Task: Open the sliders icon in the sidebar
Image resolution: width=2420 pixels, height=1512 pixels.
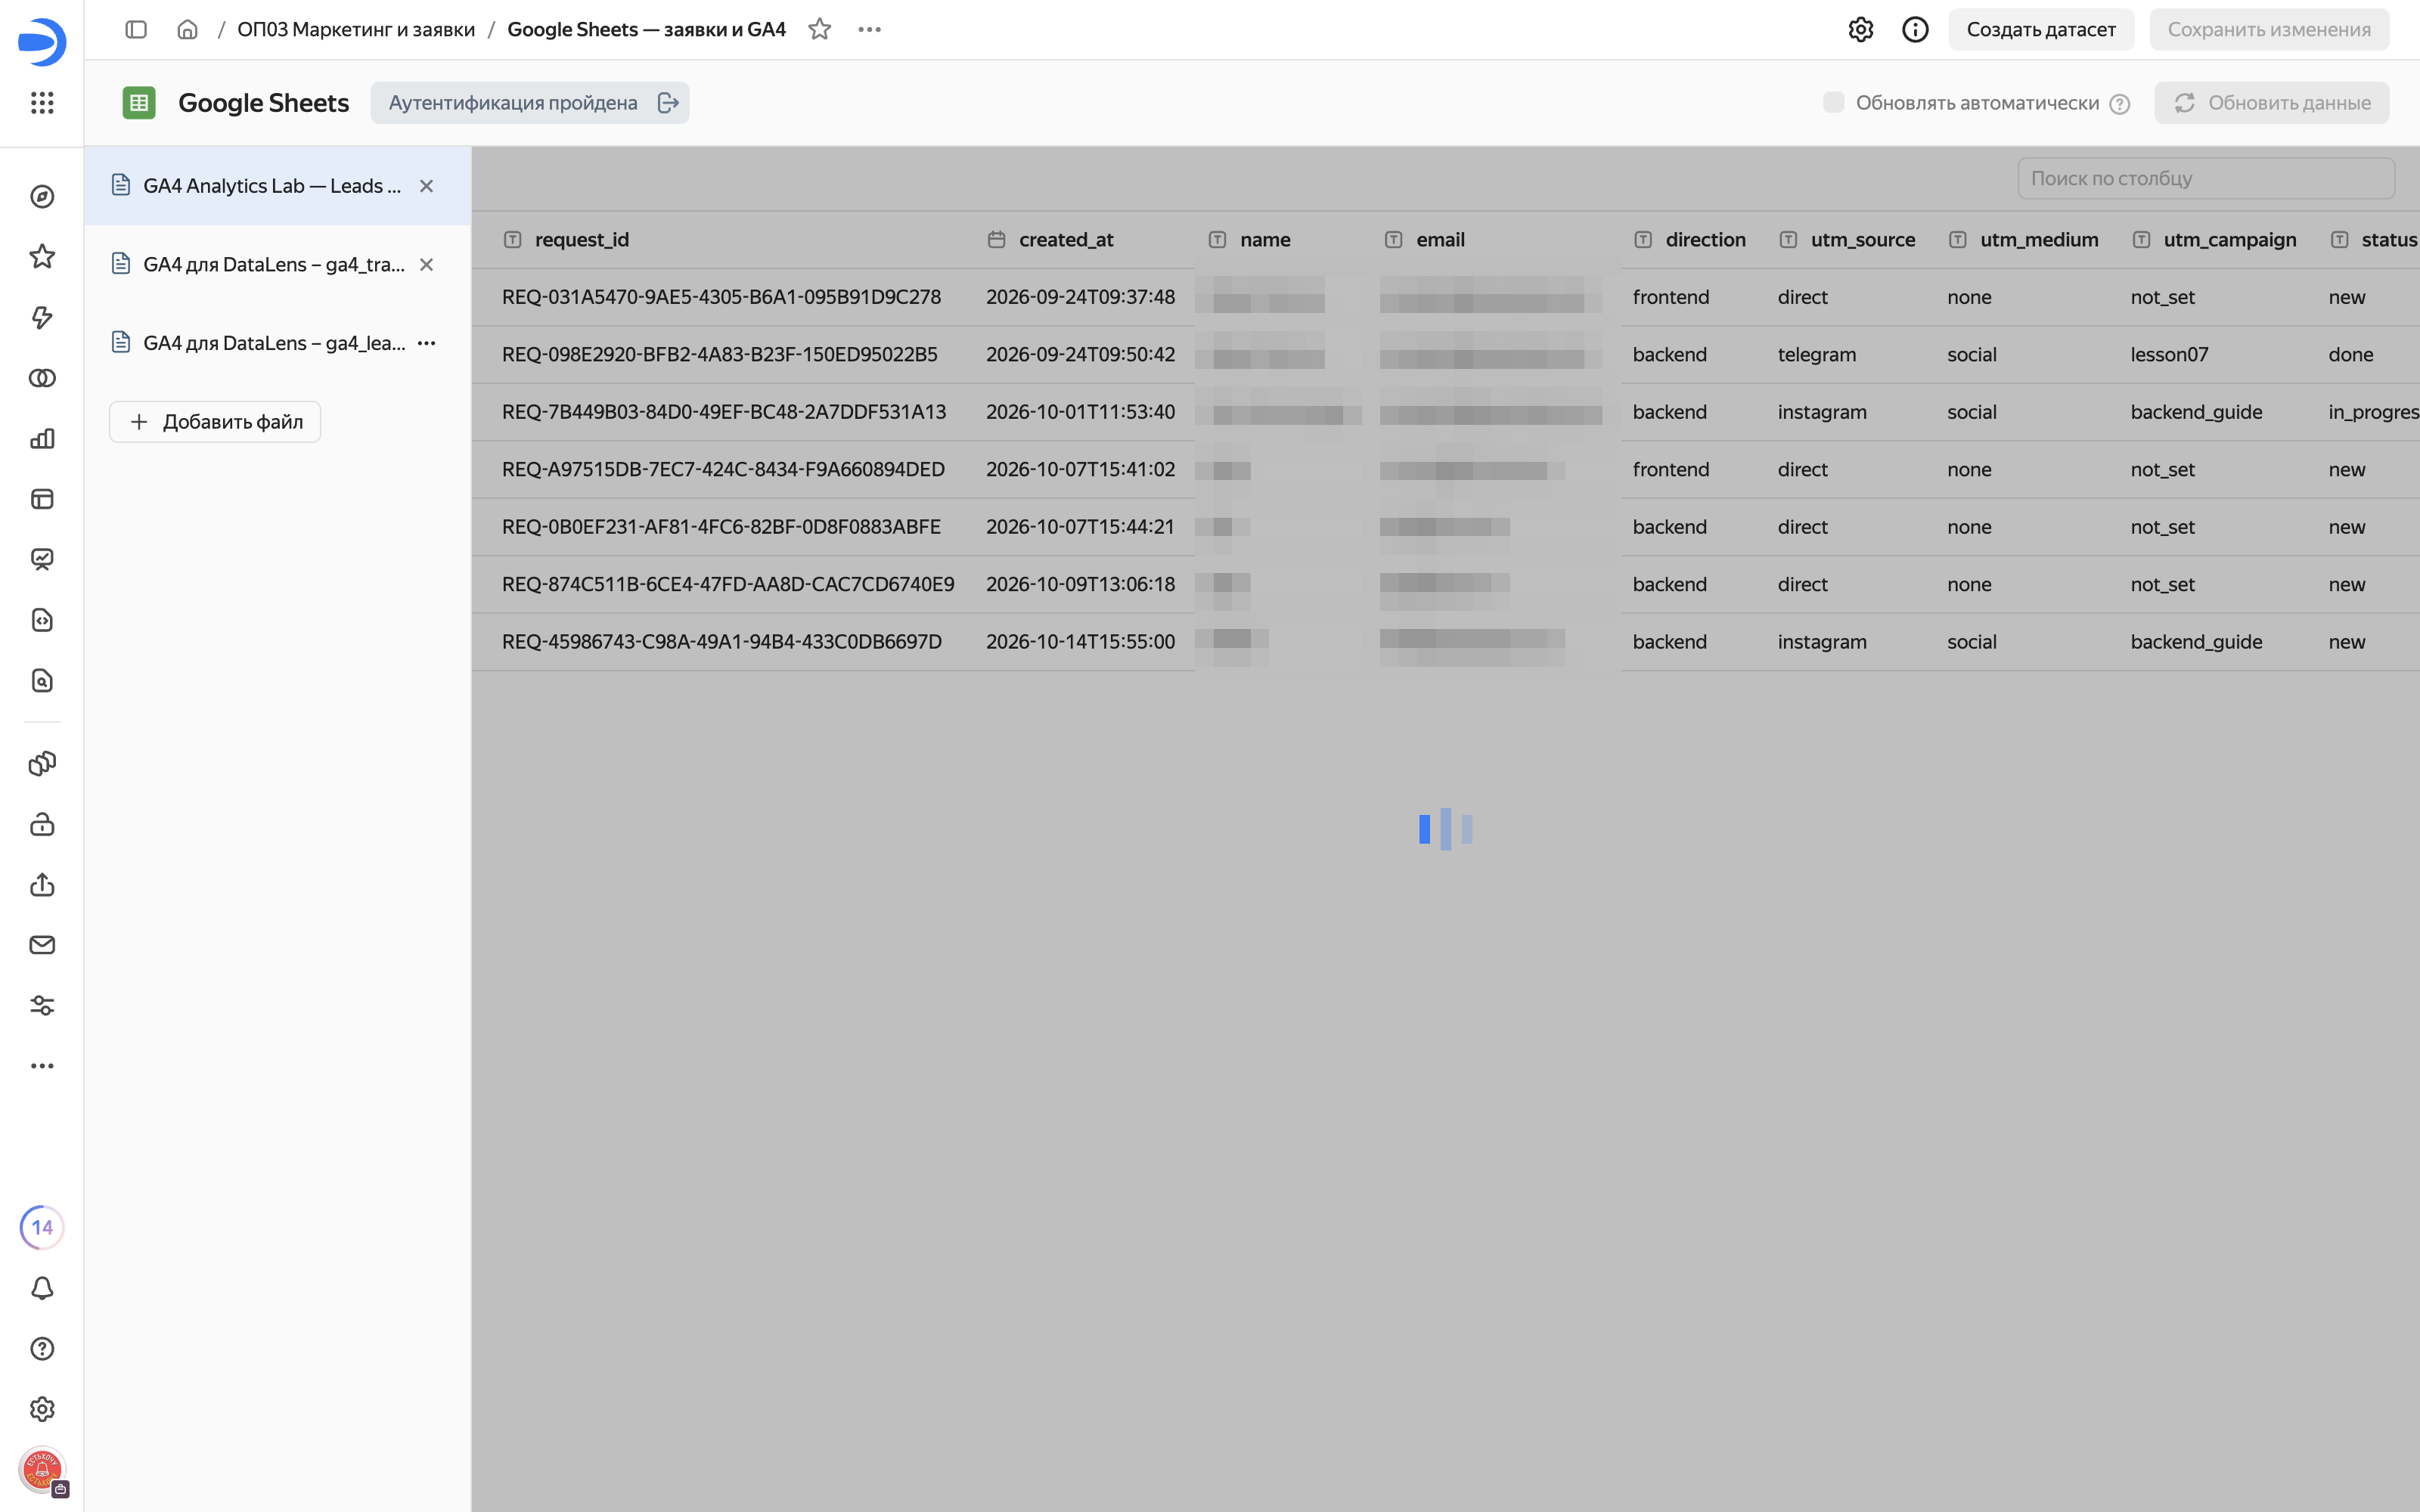Action: pos(42,1006)
